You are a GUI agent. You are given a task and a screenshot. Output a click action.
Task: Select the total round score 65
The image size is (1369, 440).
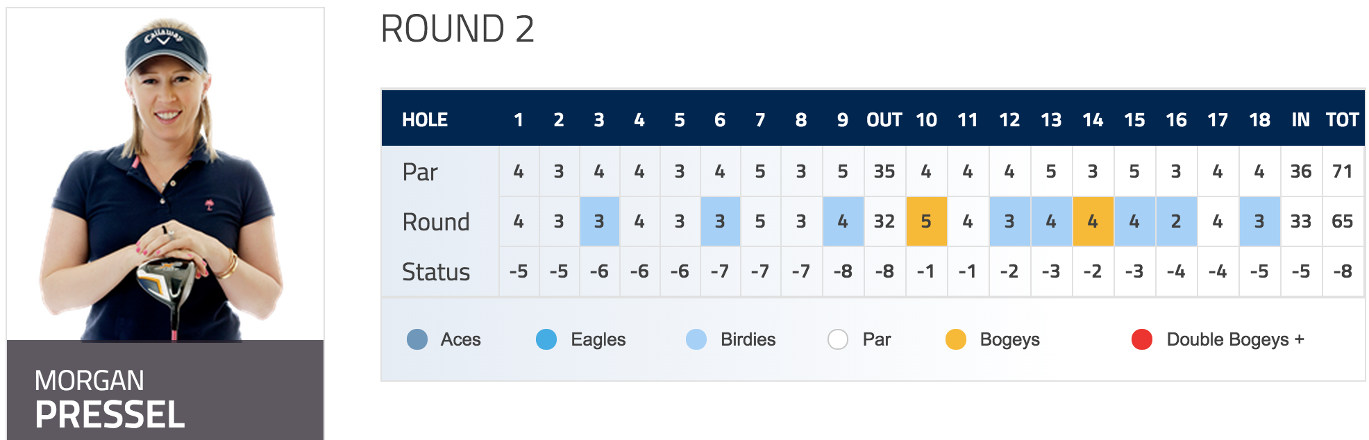[x=1343, y=221]
